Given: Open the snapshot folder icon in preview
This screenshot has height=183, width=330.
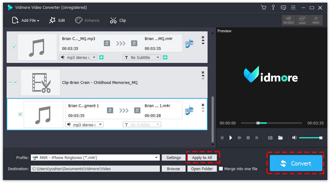Looking at the screenshot, I should [x=280, y=138].
